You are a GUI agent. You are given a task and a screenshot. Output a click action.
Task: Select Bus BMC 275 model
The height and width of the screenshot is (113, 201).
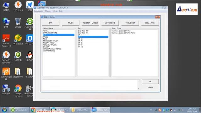[93, 33]
